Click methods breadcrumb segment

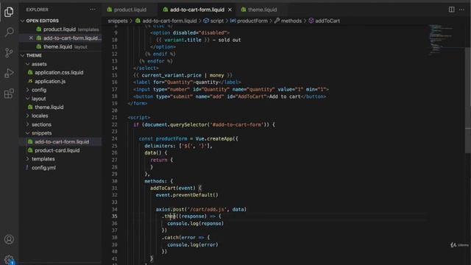pyautogui.click(x=291, y=21)
